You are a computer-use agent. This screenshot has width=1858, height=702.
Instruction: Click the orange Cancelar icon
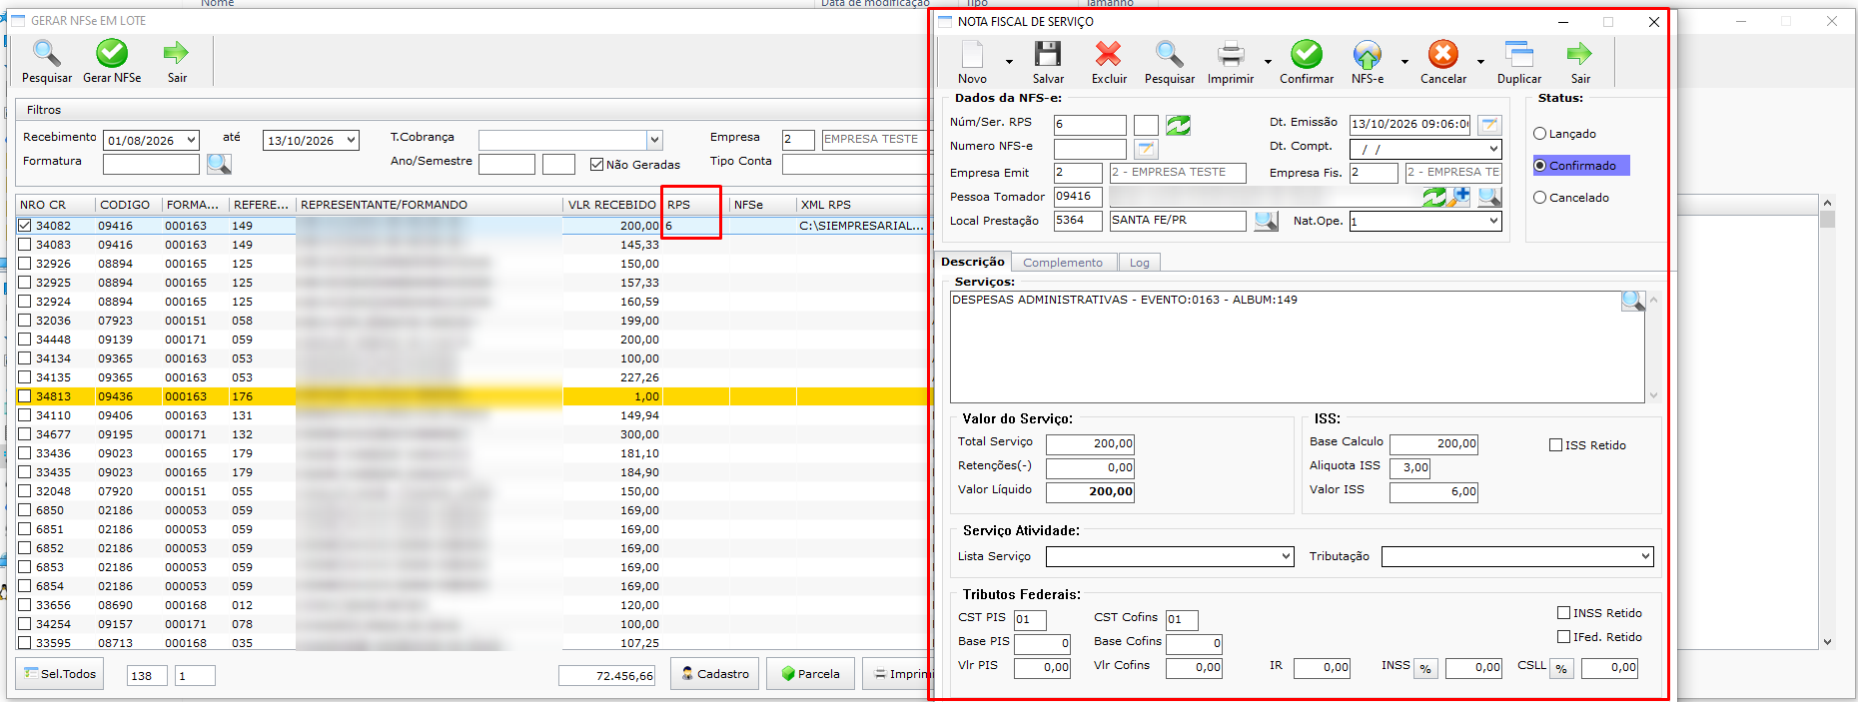point(1443,54)
